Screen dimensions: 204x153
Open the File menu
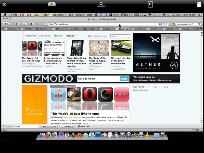point(22,15)
